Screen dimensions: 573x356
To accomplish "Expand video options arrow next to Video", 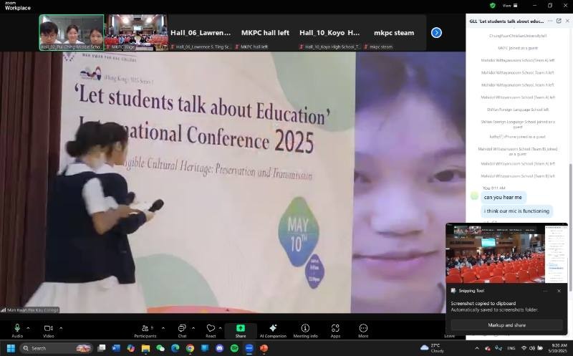I will [61, 328].
